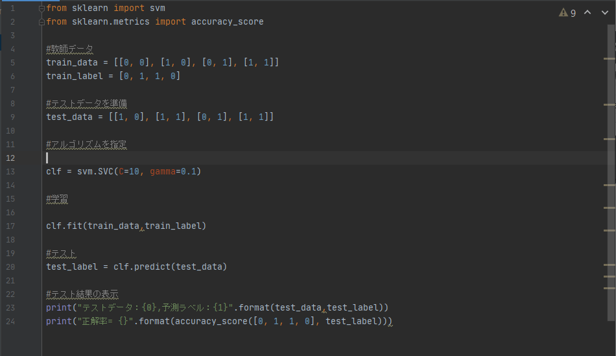Click line number 1 in the gutter
The width and height of the screenshot is (616, 356).
pos(12,8)
